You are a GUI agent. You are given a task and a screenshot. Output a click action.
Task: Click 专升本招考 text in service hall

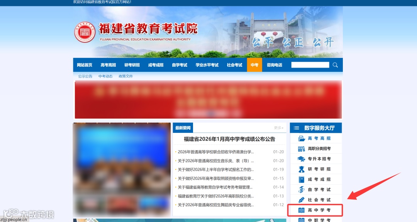pyautogui.click(x=319, y=159)
